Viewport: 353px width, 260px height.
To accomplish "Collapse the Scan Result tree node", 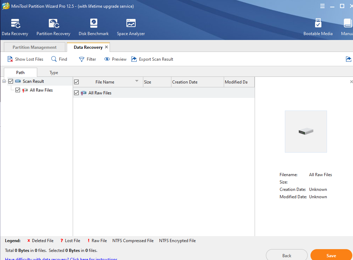I will [x=4, y=81].
